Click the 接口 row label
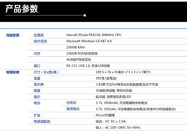This screenshot has height=131, width=187. pyautogui.click(x=37, y=66)
